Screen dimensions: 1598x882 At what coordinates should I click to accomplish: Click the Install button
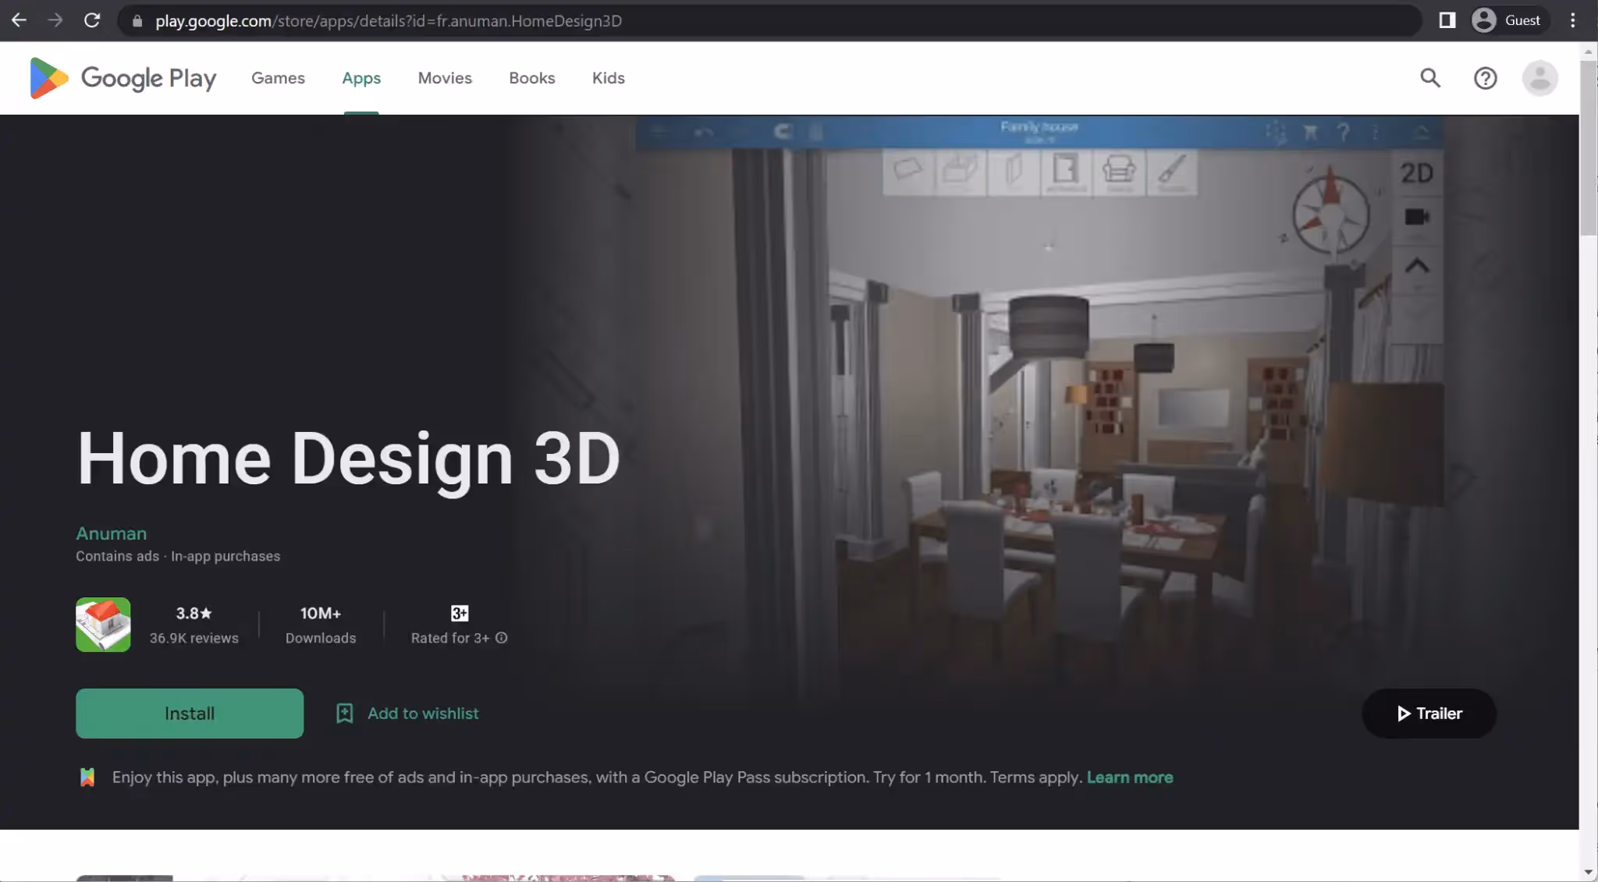pyautogui.click(x=189, y=713)
